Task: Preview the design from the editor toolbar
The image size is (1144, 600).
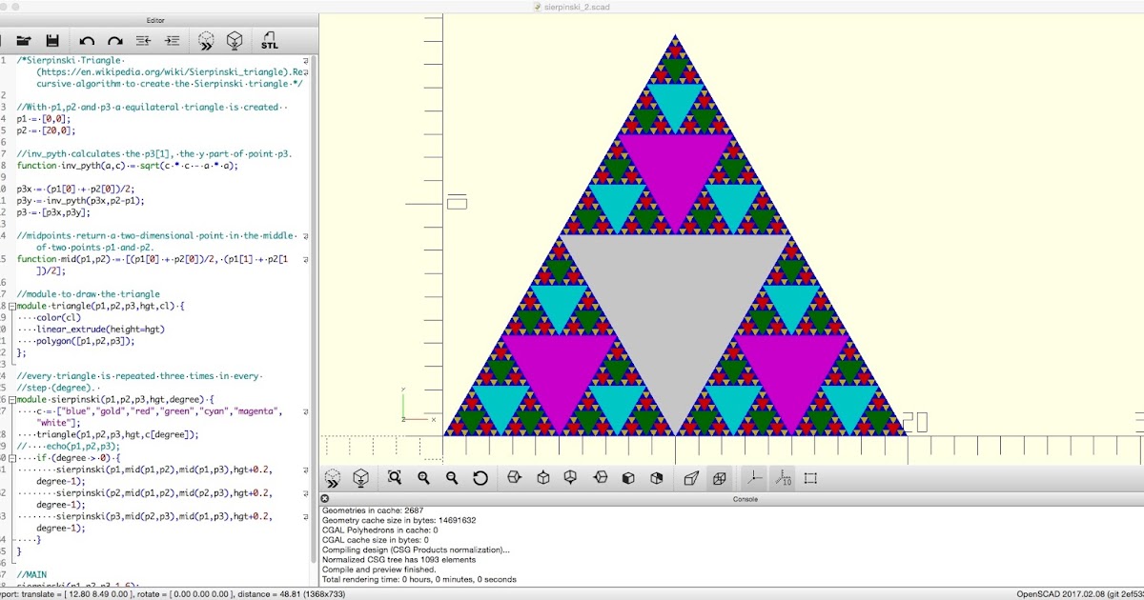Action: point(205,40)
